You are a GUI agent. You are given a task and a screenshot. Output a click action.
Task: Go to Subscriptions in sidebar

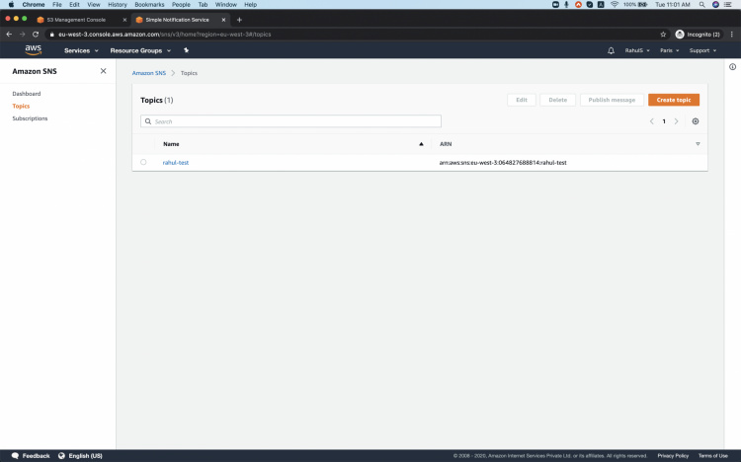pos(30,118)
